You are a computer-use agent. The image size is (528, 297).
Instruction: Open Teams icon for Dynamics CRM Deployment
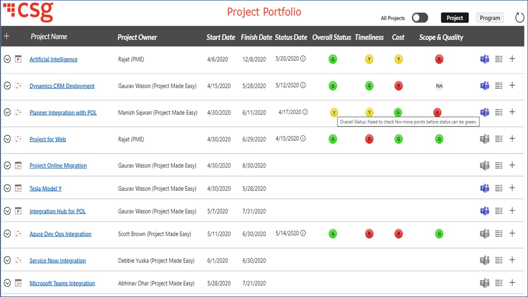[x=485, y=86]
